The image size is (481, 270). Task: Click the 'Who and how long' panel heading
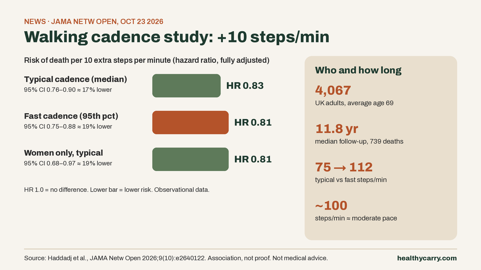(358, 70)
